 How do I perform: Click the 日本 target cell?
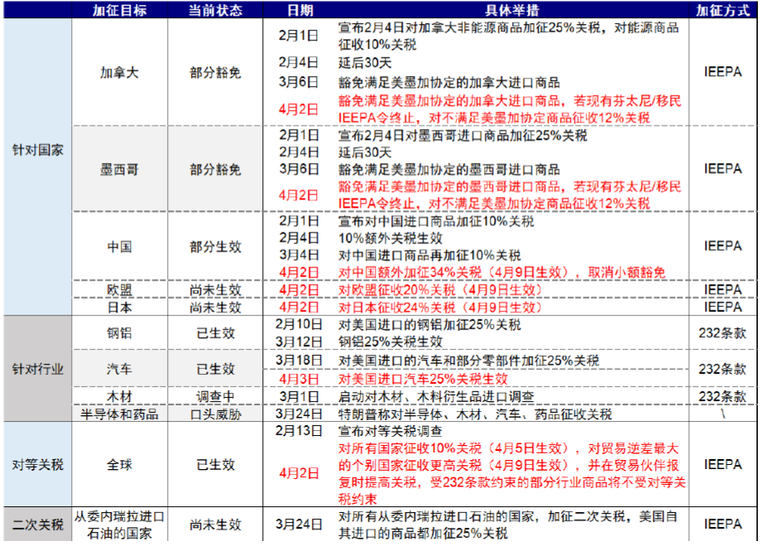point(119,307)
